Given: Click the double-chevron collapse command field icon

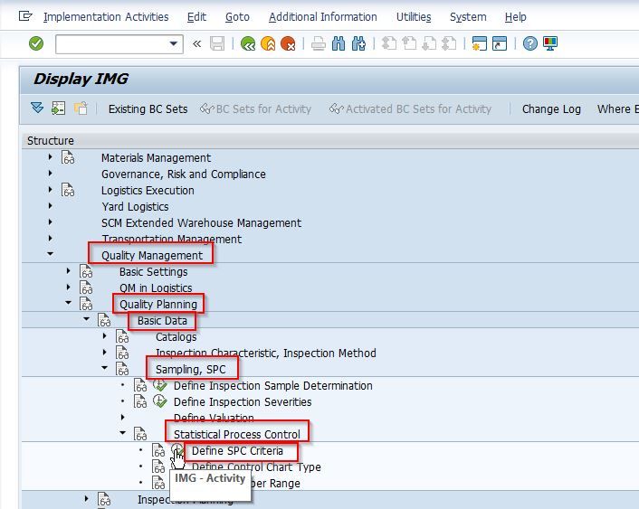Looking at the screenshot, I should [x=196, y=43].
